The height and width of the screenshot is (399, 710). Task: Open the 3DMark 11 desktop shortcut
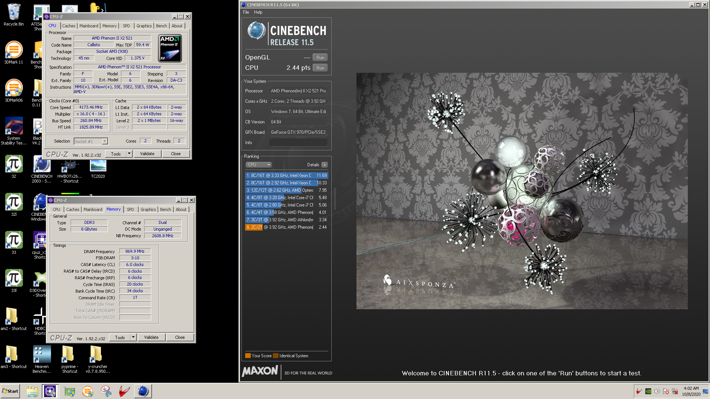coord(14,52)
